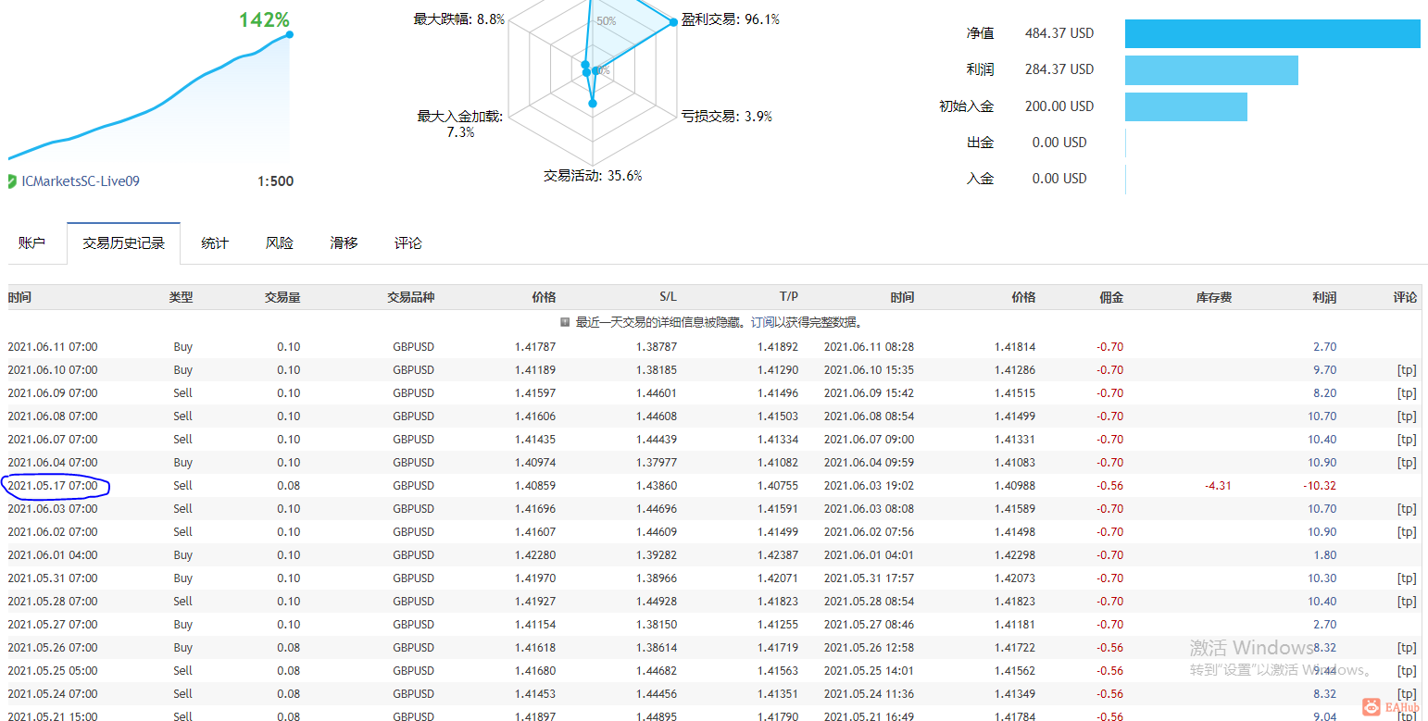
Task: Click the 10.30 profit value
Action: [x=1322, y=578]
